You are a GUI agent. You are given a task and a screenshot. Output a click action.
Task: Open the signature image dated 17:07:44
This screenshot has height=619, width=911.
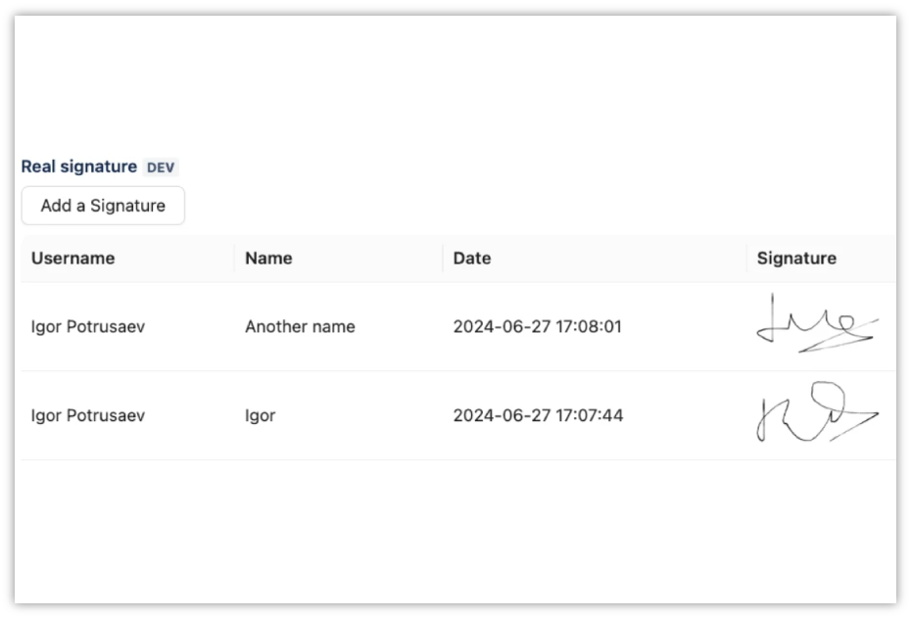pyautogui.click(x=818, y=411)
